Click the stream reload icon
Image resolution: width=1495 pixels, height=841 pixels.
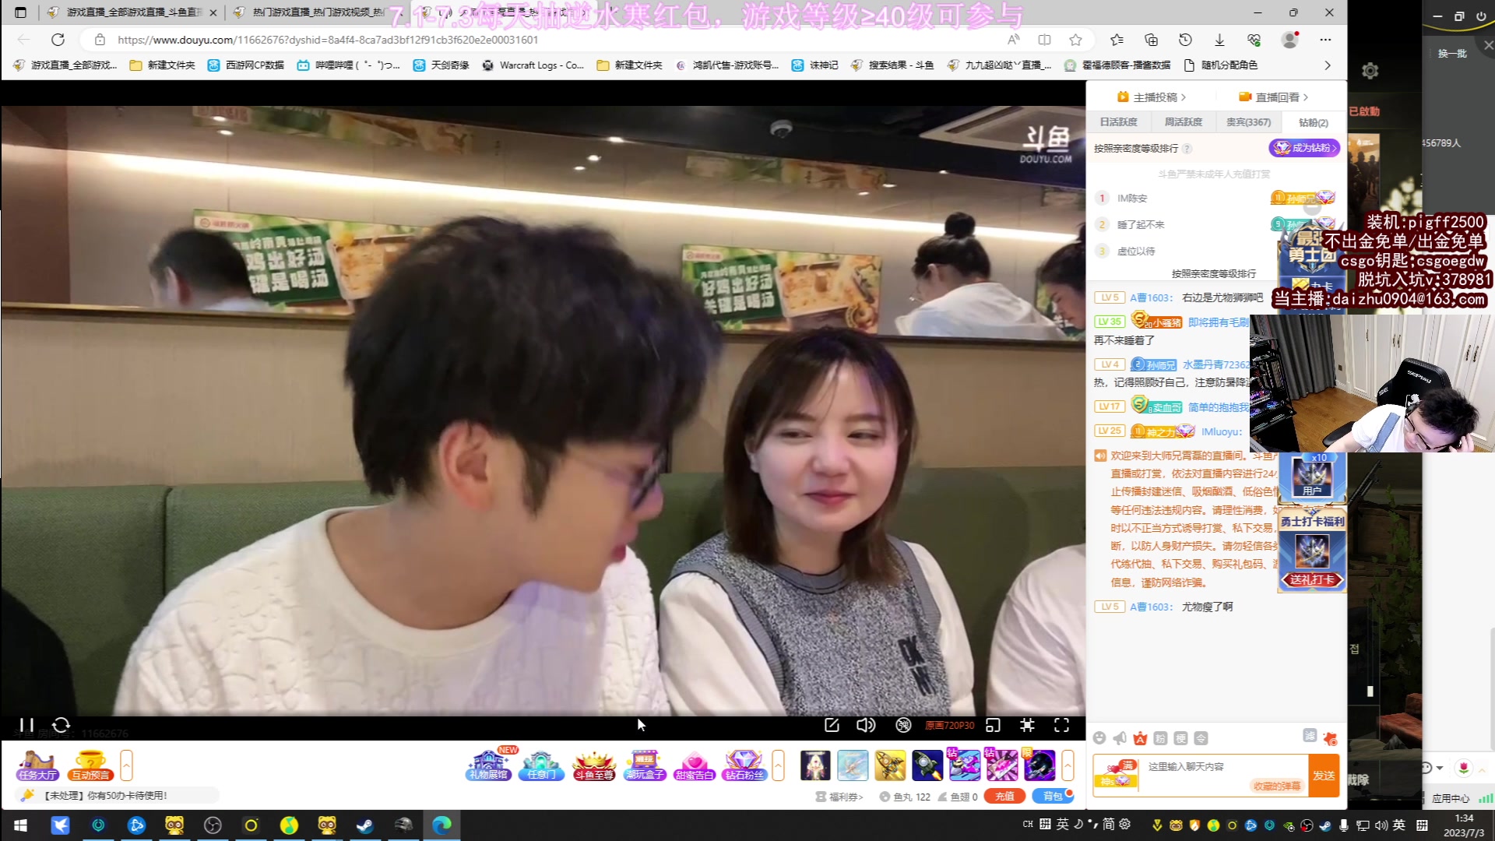click(62, 725)
